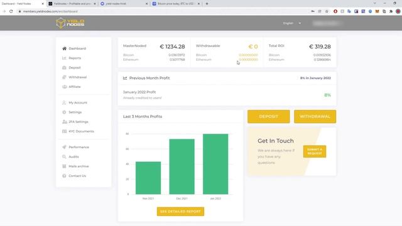Viewport: 402px width, 226px height.
Task: Click the address bar URL field
Action: [164, 11]
